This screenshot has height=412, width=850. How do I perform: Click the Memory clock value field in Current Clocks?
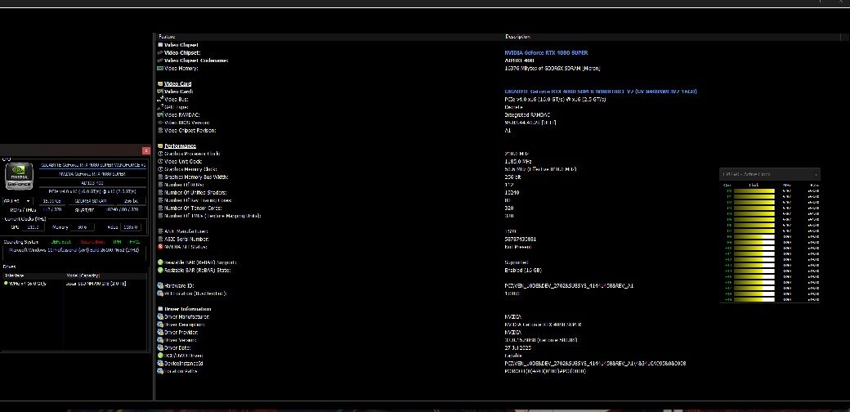pos(82,227)
